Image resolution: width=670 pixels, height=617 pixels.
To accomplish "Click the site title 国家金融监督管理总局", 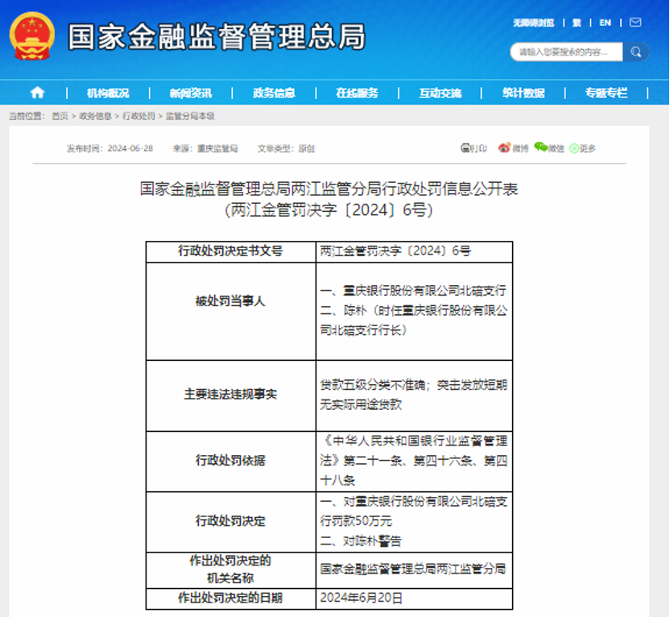I will pyautogui.click(x=217, y=37).
